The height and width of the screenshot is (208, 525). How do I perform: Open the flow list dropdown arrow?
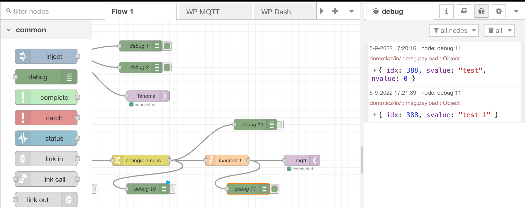352,11
